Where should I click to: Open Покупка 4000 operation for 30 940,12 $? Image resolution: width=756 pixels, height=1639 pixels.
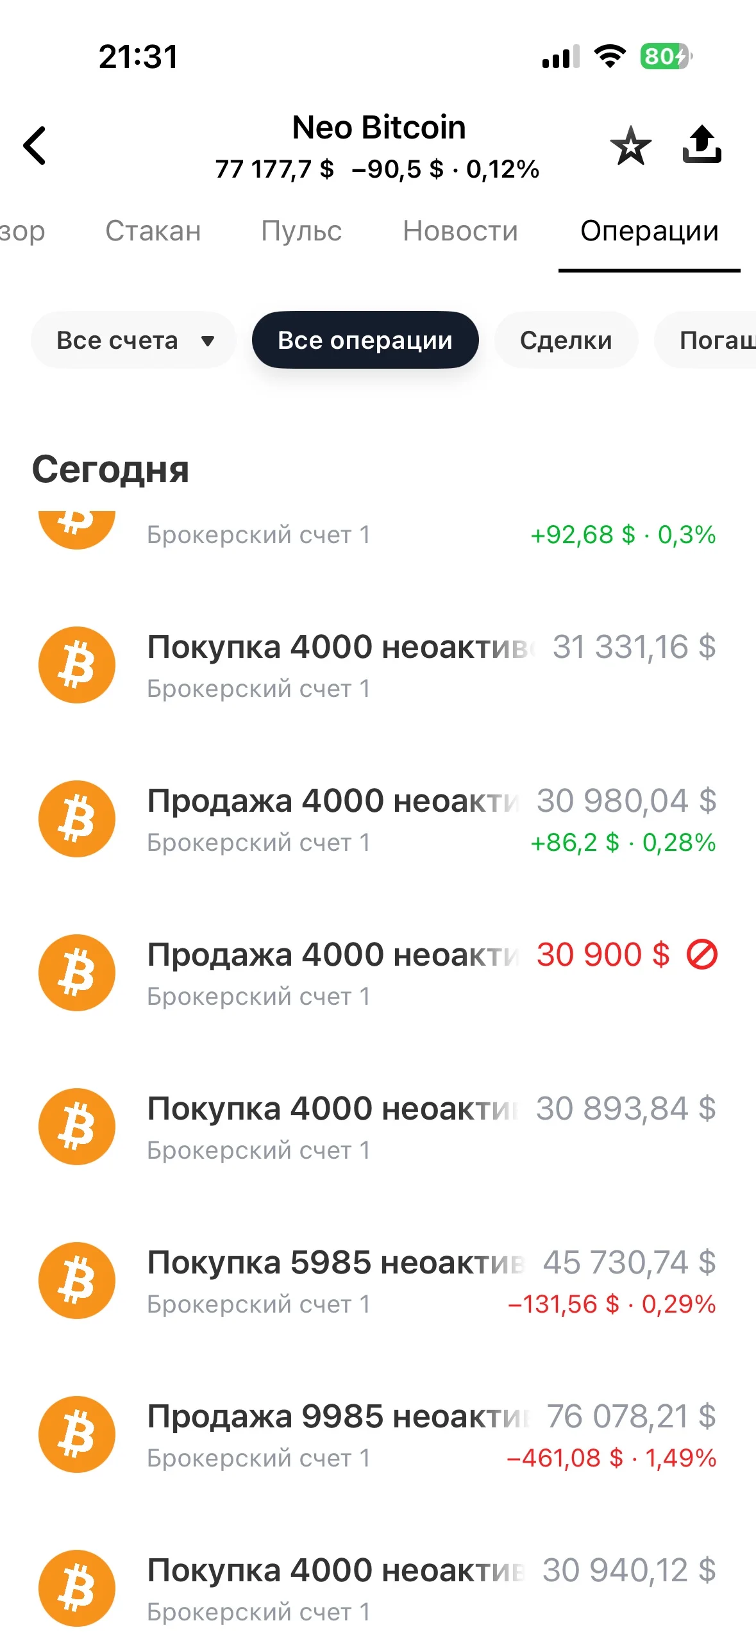coord(378,1588)
